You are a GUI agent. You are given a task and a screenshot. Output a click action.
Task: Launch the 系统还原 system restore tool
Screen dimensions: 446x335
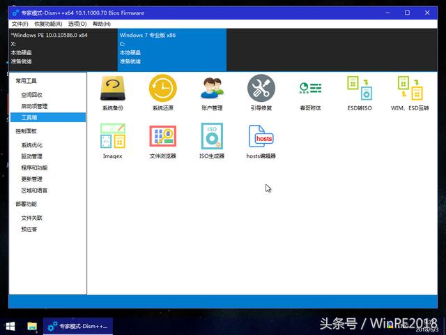pos(162,93)
